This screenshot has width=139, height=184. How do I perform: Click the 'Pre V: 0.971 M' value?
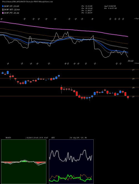(110, 8)
